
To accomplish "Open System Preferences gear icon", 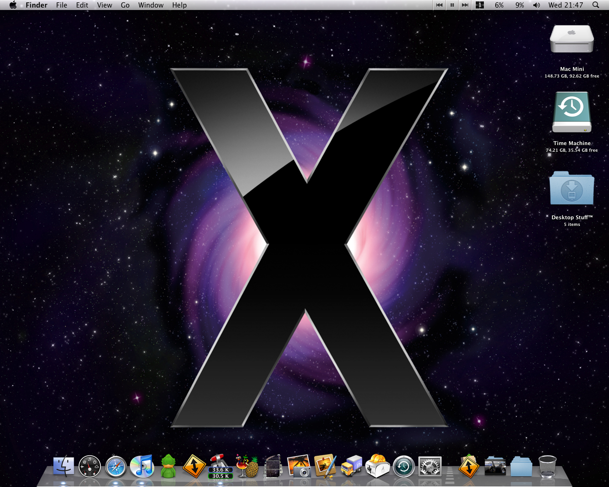I will click(x=430, y=467).
